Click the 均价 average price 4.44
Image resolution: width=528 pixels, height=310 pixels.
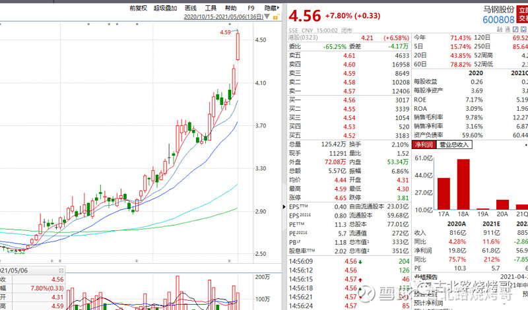point(340,180)
